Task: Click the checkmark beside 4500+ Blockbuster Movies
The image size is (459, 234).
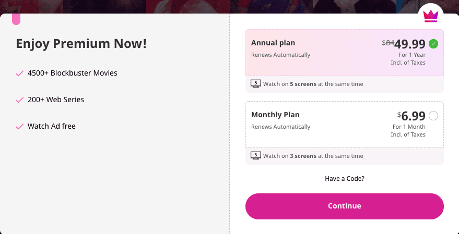Action: click(x=20, y=73)
